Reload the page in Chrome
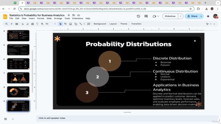The width and height of the screenshot is (221, 124). point(15,9)
